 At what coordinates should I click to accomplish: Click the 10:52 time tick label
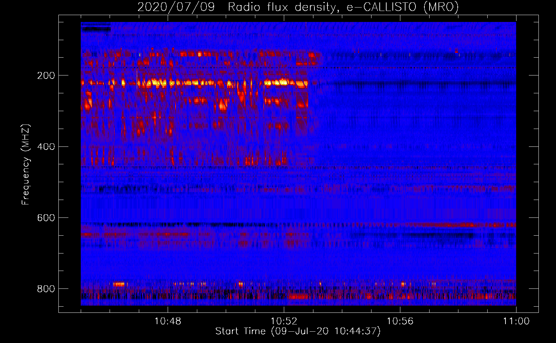pos(284,321)
